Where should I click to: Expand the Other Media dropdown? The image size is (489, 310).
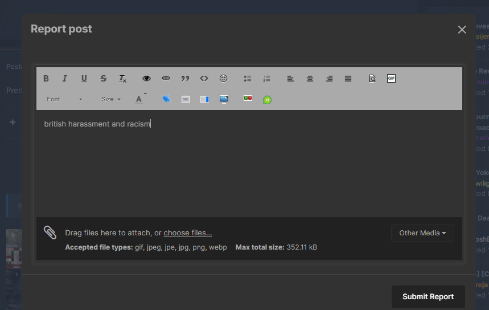click(x=422, y=233)
